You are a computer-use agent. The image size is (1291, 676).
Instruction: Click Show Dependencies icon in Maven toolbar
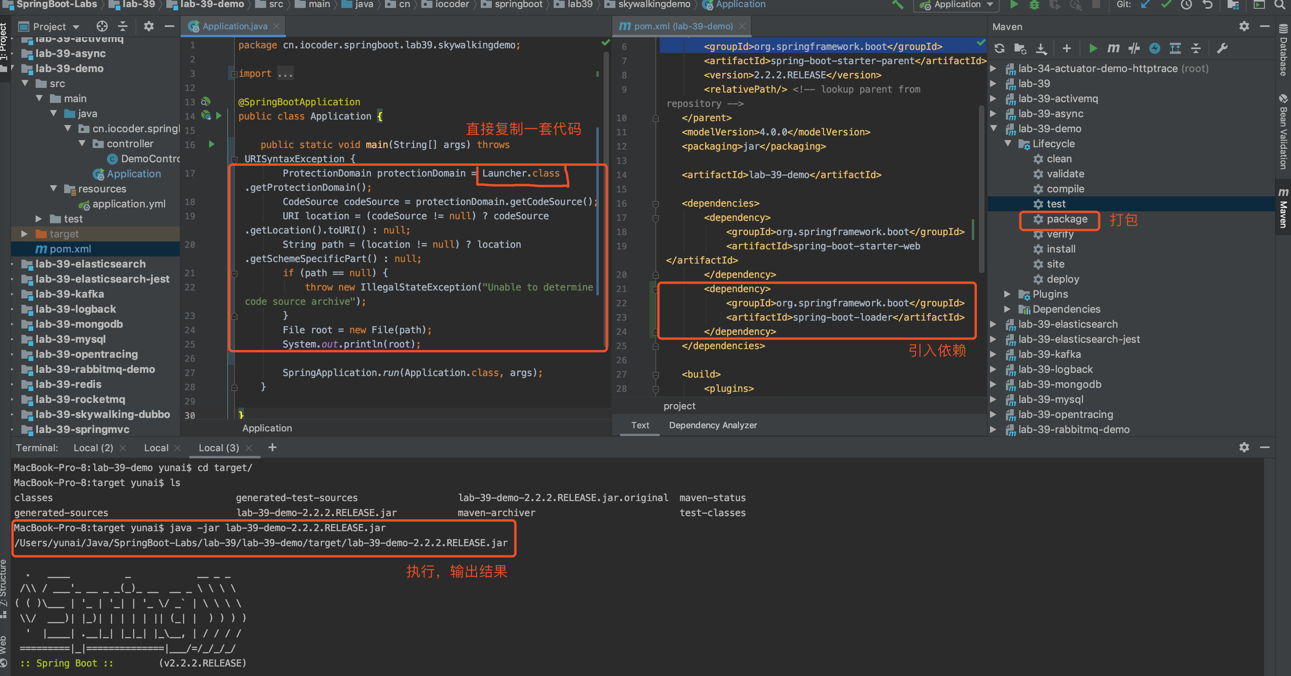1175,49
